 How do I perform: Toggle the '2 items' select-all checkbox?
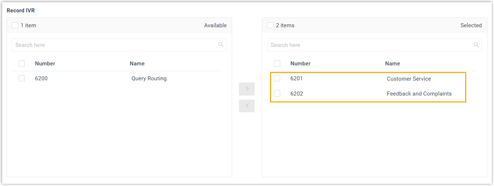point(270,25)
